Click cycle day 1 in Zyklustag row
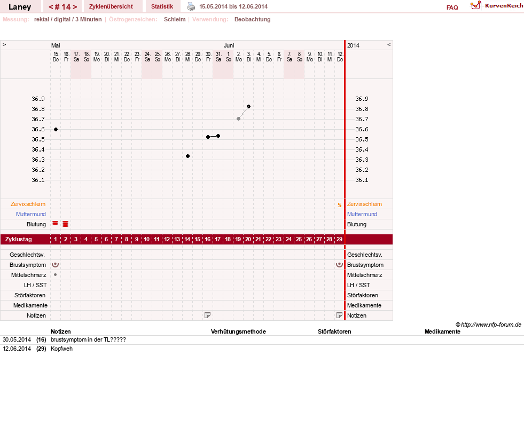The width and height of the screenshot is (524, 427). [x=56, y=239]
